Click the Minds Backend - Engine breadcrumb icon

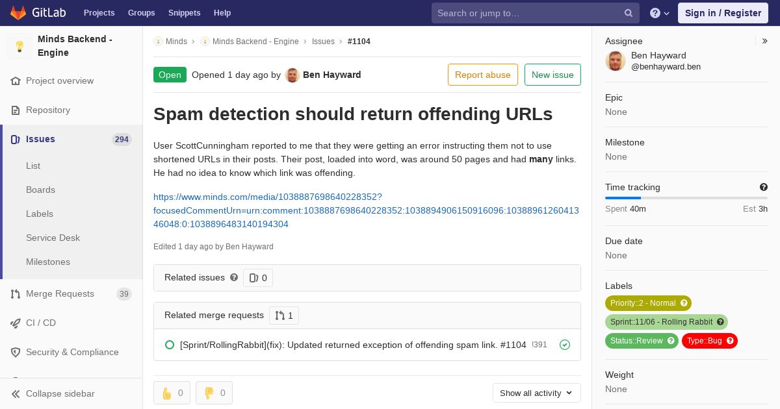click(205, 42)
